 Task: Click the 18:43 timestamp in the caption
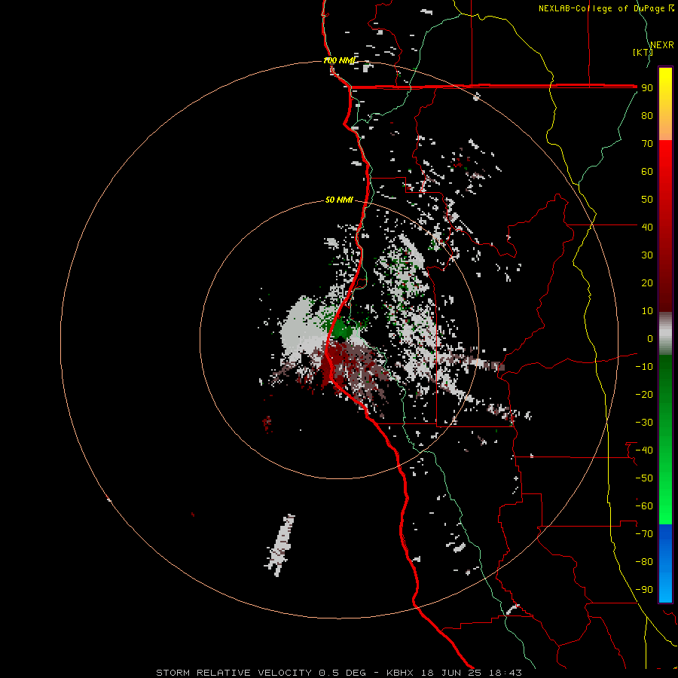[505, 673]
